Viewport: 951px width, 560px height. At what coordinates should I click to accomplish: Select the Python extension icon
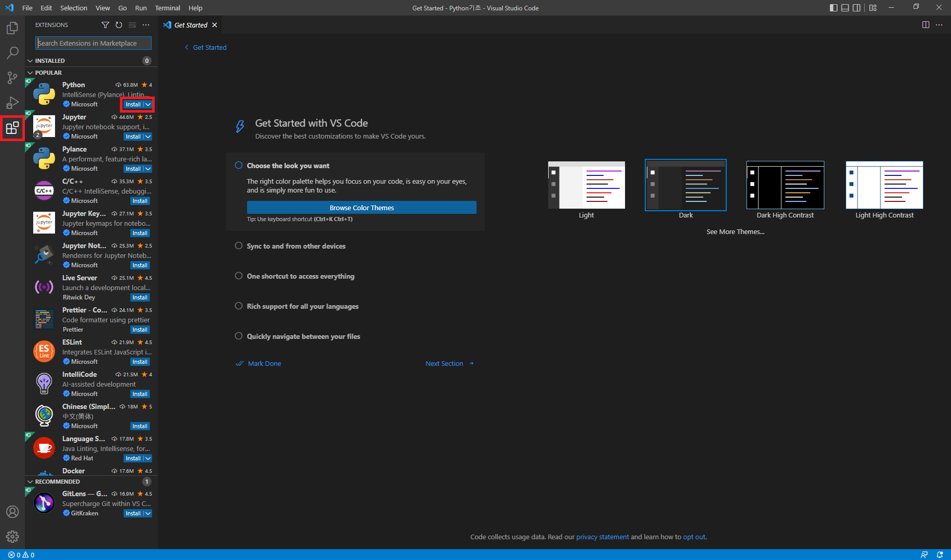(44, 94)
